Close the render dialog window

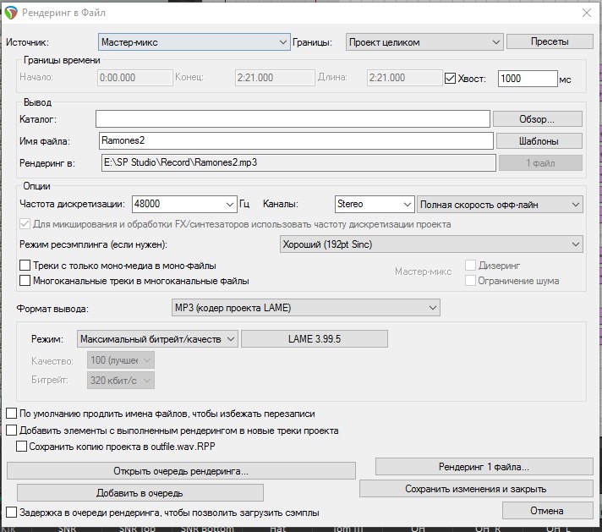tap(586, 13)
